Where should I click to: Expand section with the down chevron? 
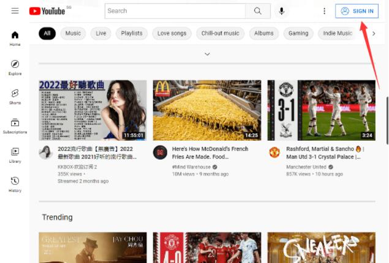(207, 54)
